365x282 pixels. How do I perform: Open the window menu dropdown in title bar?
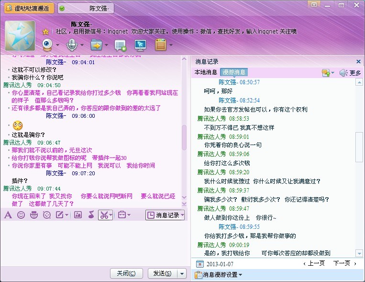tap(314, 5)
